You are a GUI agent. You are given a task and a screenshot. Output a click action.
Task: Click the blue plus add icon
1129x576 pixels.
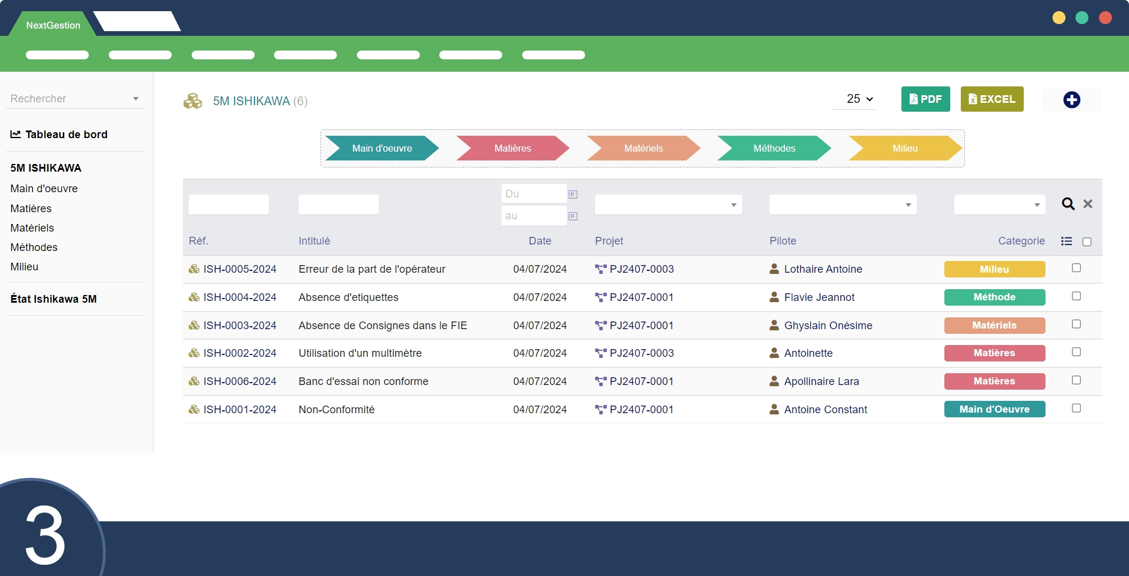(x=1071, y=100)
